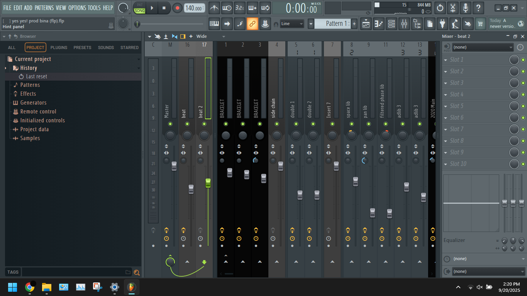Open the plugin picker plug icon

[x=442, y=24]
